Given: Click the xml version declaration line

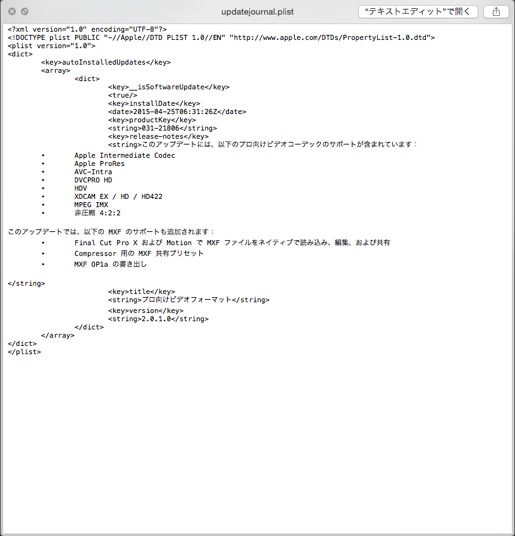Looking at the screenshot, I should (87, 29).
